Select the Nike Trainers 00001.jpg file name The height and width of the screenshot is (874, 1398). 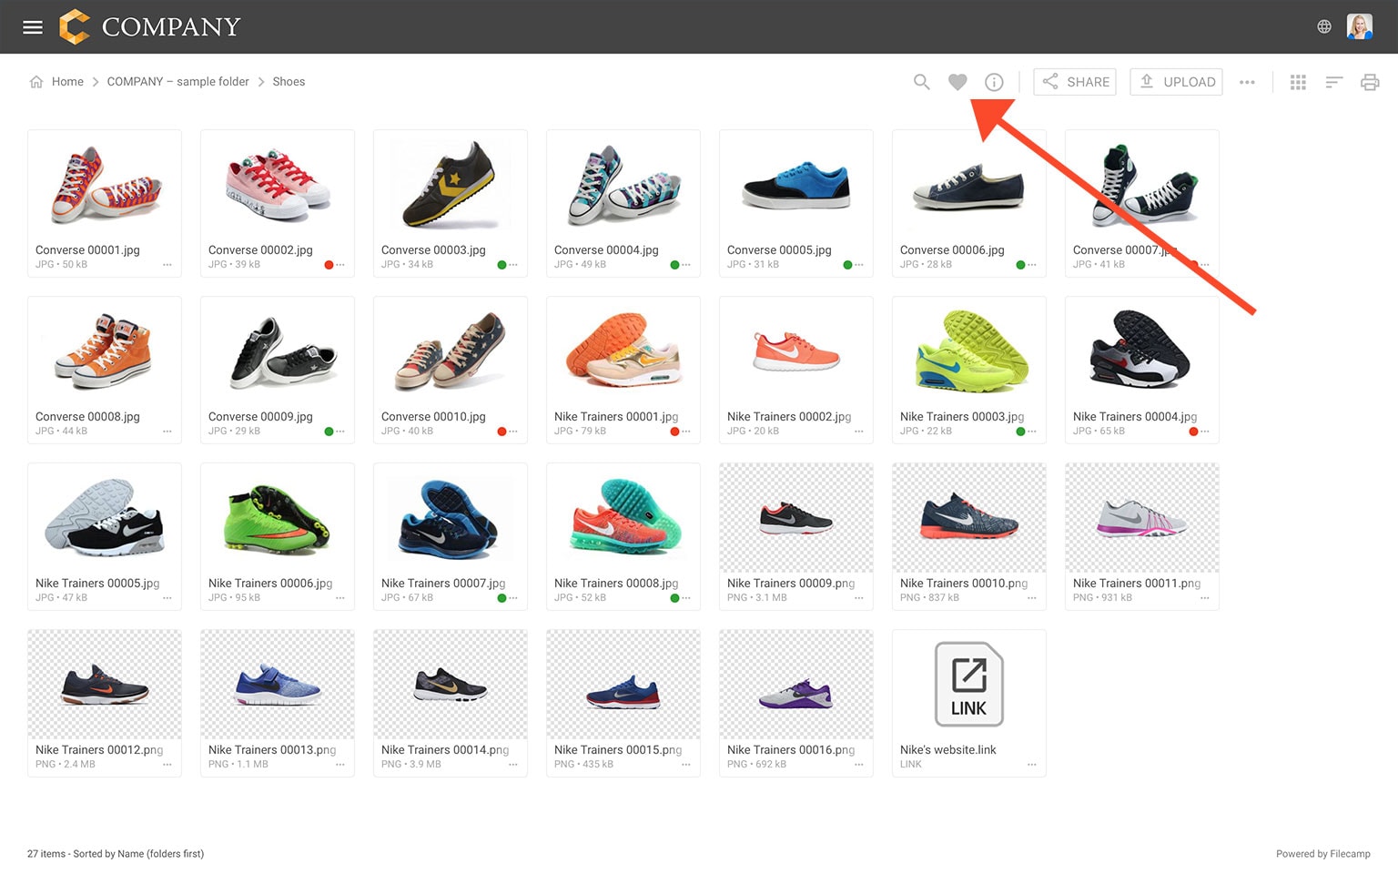pos(616,417)
